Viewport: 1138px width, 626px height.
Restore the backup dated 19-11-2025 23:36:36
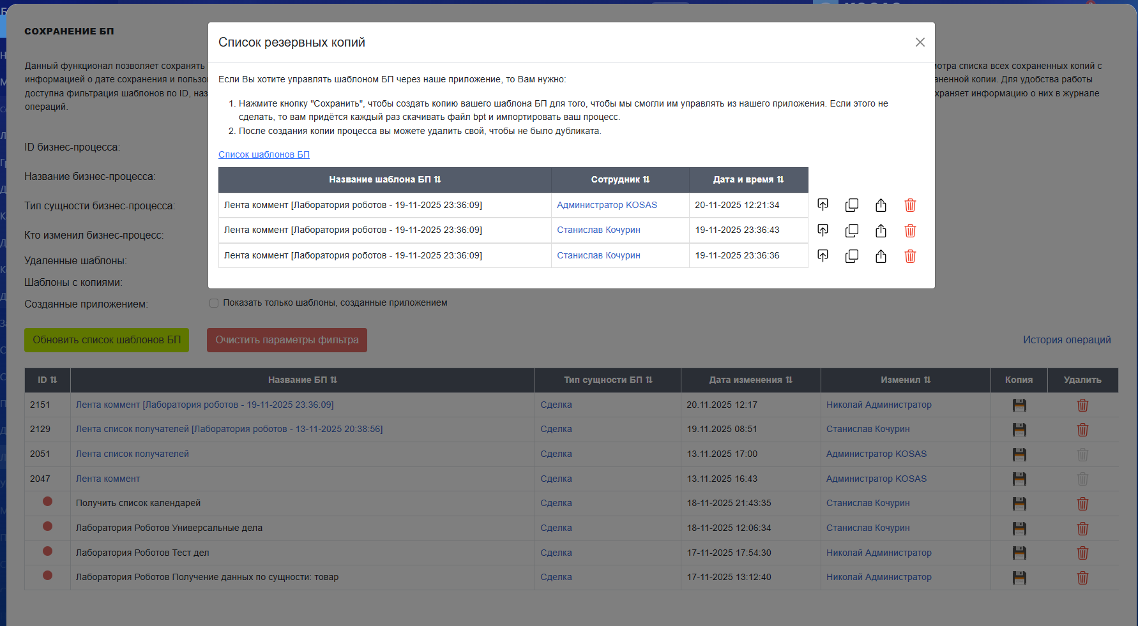pos(823,256)
